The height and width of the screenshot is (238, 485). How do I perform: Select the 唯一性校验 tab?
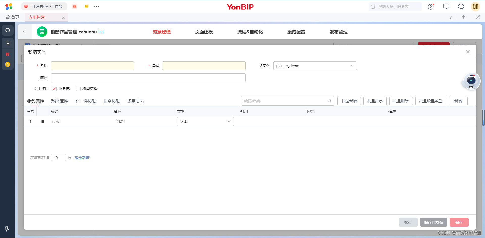(86, 101)
